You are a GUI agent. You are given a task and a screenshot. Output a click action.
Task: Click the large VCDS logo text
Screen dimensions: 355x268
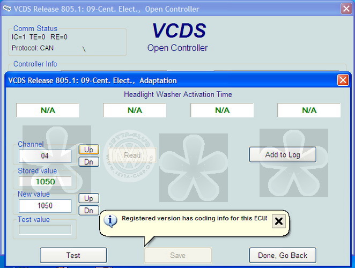179,31
